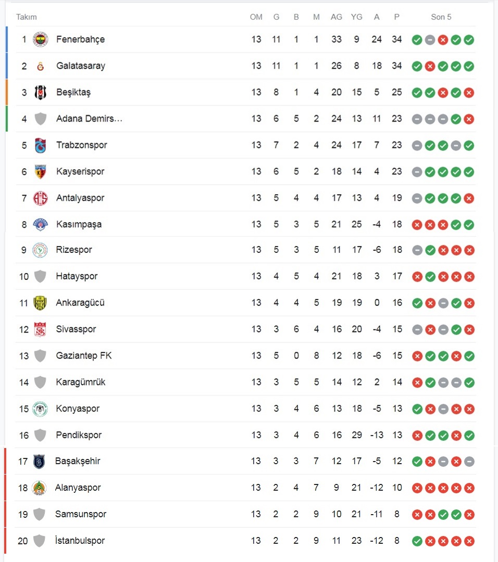Click the Fenerbahçe club logo
Screen dimensions: 498x562
coord(40,40)
